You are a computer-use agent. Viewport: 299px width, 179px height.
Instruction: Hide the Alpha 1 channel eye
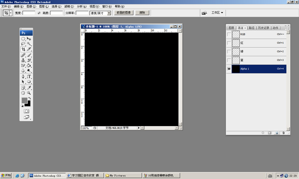click(x=229, y=69)
